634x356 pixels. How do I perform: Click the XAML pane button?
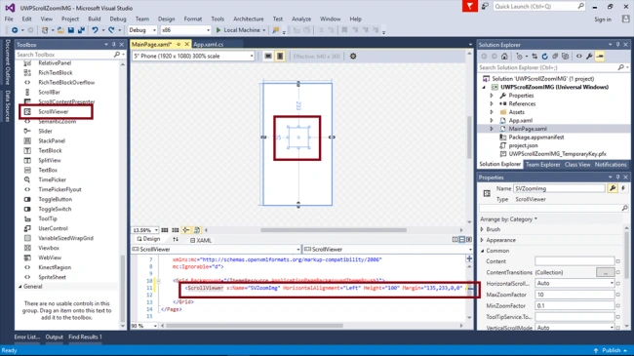click(201, 240)
